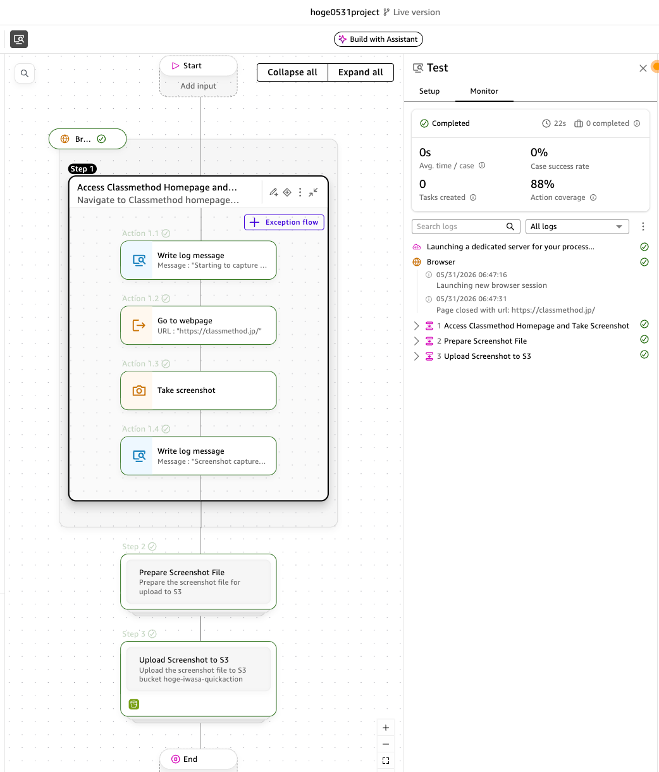Switch to the Monitor tab
Image resolution: width=659 pixels, height=772 pixels.
[484, 91]
